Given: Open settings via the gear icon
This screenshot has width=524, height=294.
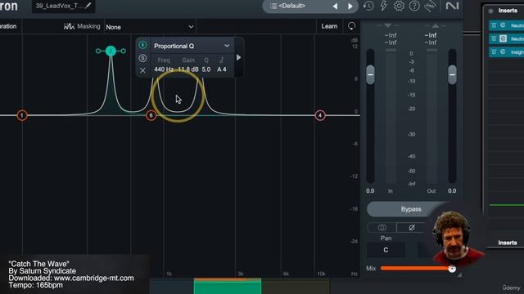Looking at the screenshot, I should pyautogui.click(x=399, y=6).
